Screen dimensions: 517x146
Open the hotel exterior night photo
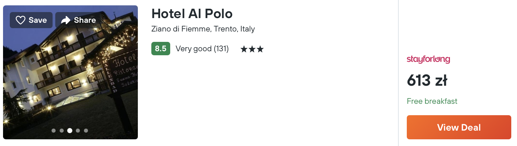[70, 72]
